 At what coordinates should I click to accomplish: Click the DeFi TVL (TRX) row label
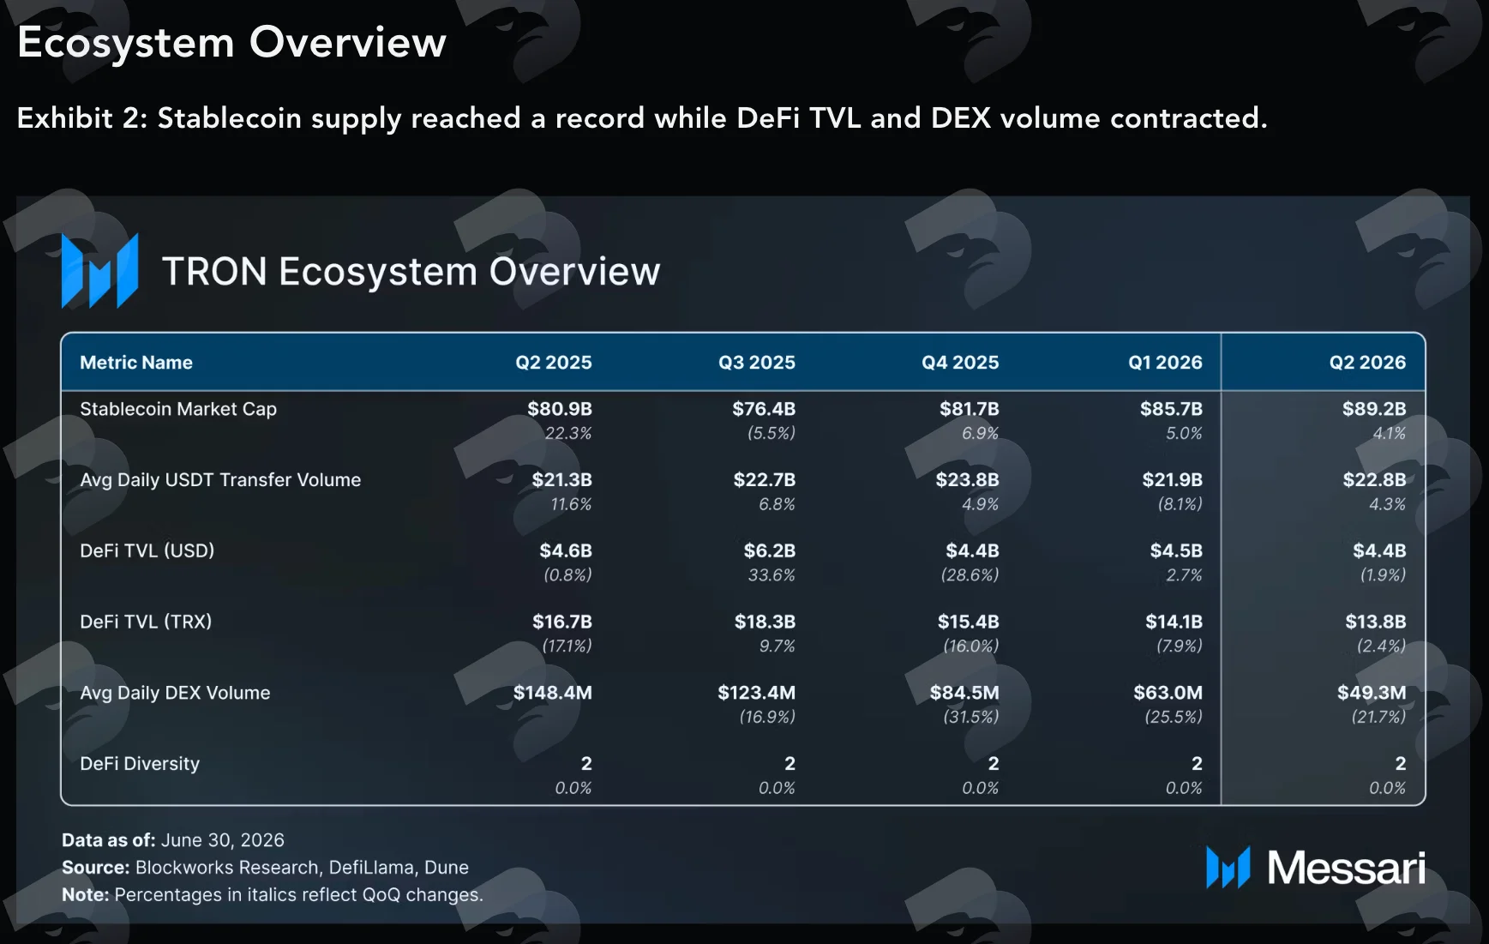(x=146, y=622)
